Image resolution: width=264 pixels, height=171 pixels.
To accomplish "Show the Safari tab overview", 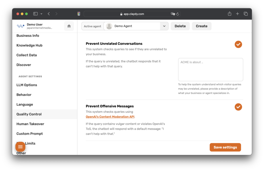I will [246, 14].
